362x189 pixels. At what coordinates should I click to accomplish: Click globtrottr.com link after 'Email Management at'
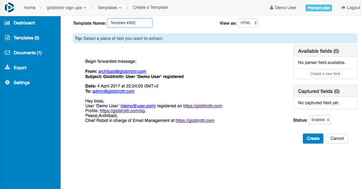click(195, 120)
